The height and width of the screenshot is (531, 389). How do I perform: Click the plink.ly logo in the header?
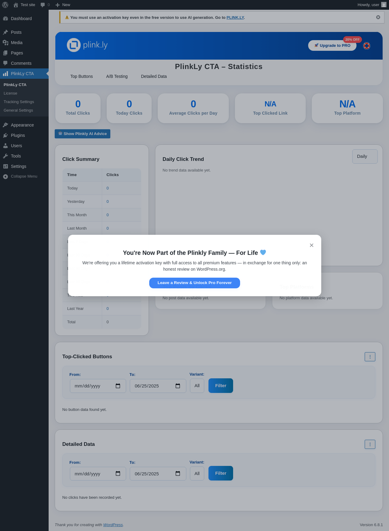point(87,45)
